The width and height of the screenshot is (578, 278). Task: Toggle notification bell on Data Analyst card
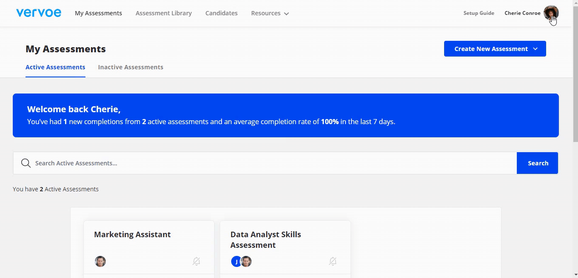pos(333,261)
